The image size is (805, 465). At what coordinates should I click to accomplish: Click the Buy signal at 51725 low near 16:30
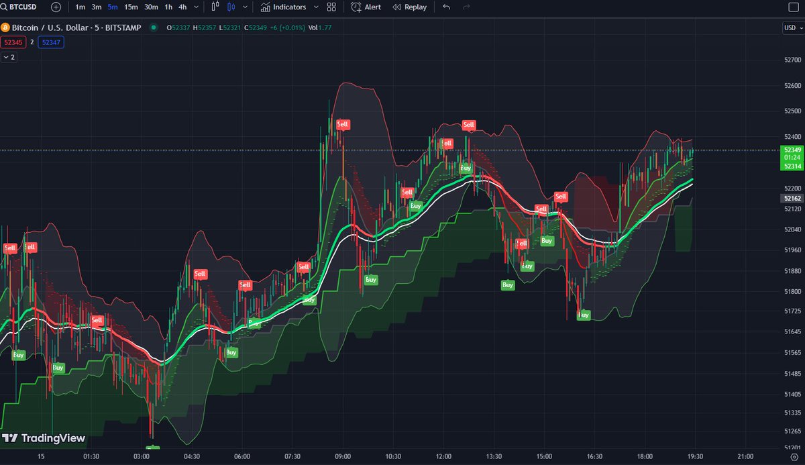coord(584,314)
